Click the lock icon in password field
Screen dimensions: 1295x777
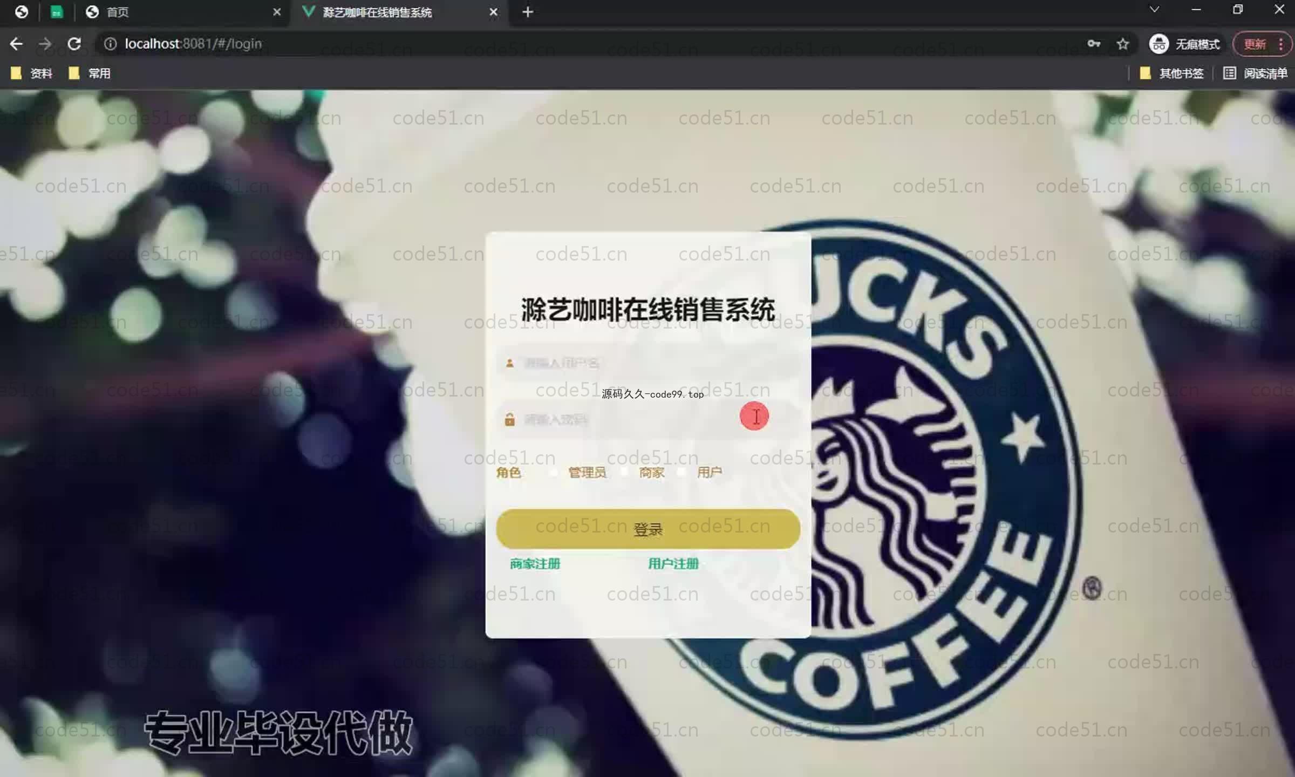coord(509,419)
